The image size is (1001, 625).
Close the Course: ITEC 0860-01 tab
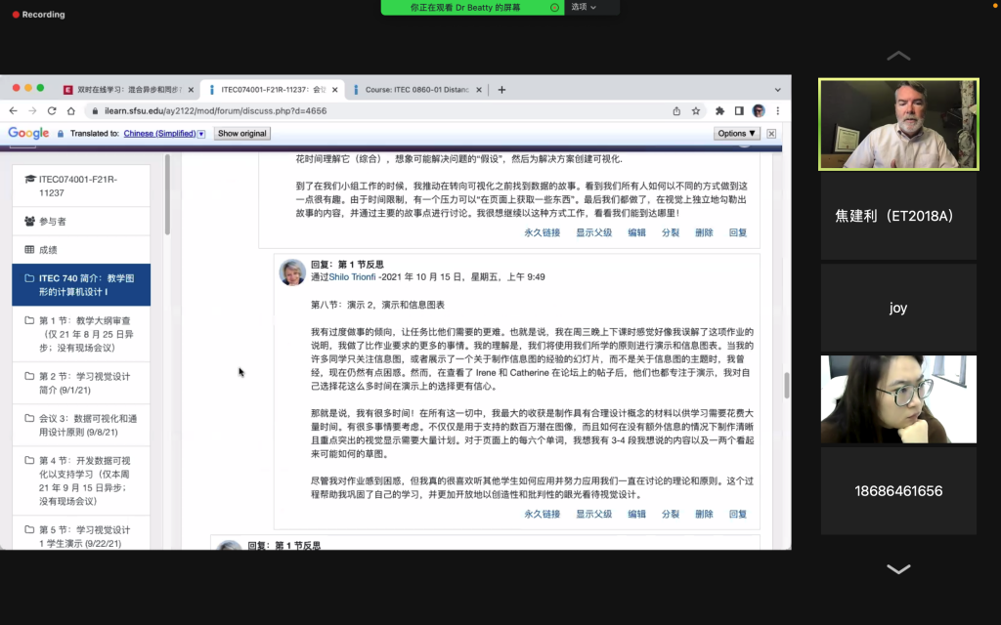pyautogui.click(x=479, y=90)
